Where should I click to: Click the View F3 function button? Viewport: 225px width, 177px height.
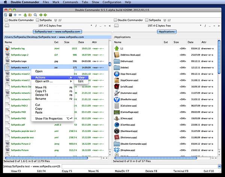pyautogui.click(x=16, y=171)
